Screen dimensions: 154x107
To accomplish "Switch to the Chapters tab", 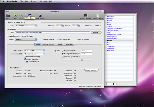I will [60, 44].
